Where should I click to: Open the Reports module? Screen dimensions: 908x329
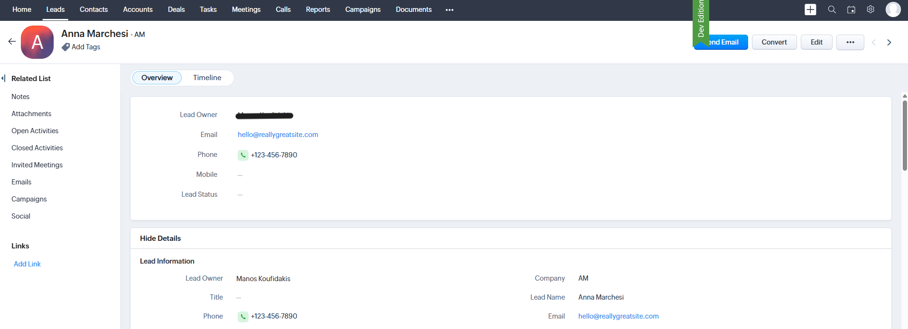click(x=318, y=9)
